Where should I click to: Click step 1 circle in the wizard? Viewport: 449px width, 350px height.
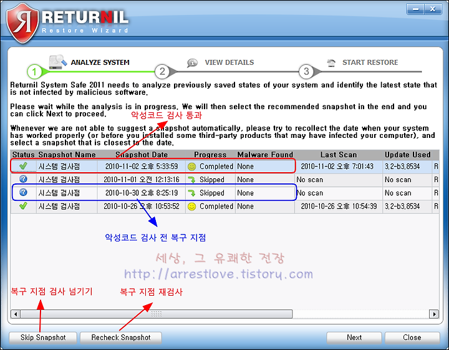click(34, 72)
